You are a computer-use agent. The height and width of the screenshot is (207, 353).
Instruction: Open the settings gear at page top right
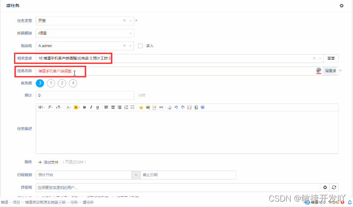point(342,5)
